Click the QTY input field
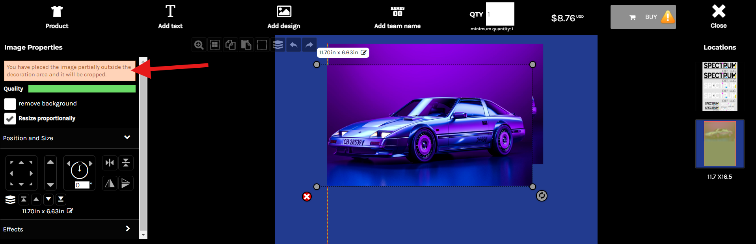 [500, 14]
